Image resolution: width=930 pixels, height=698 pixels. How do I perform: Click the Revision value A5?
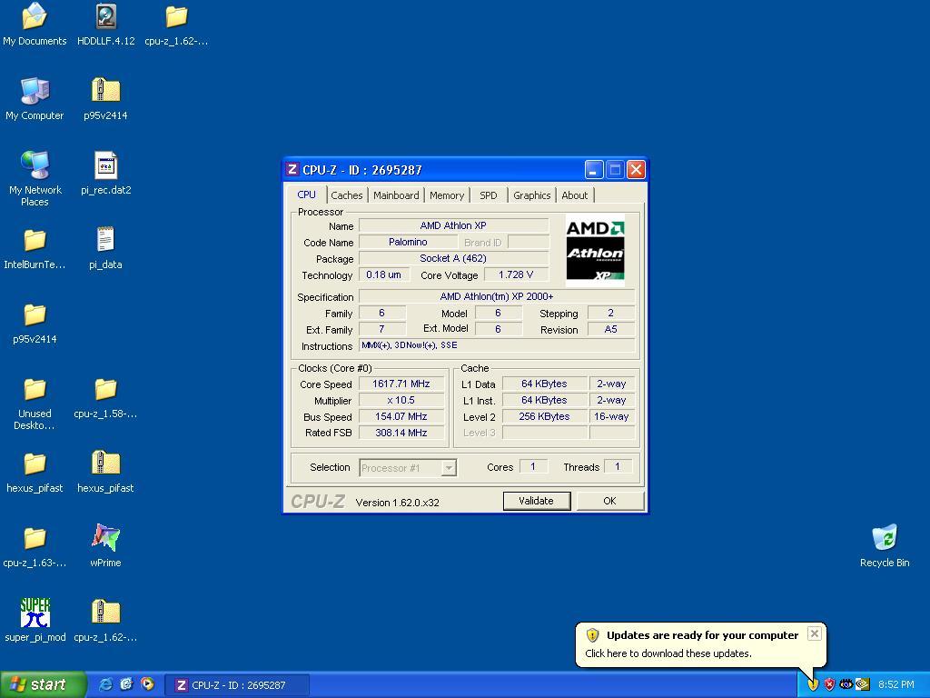(611, 329)
